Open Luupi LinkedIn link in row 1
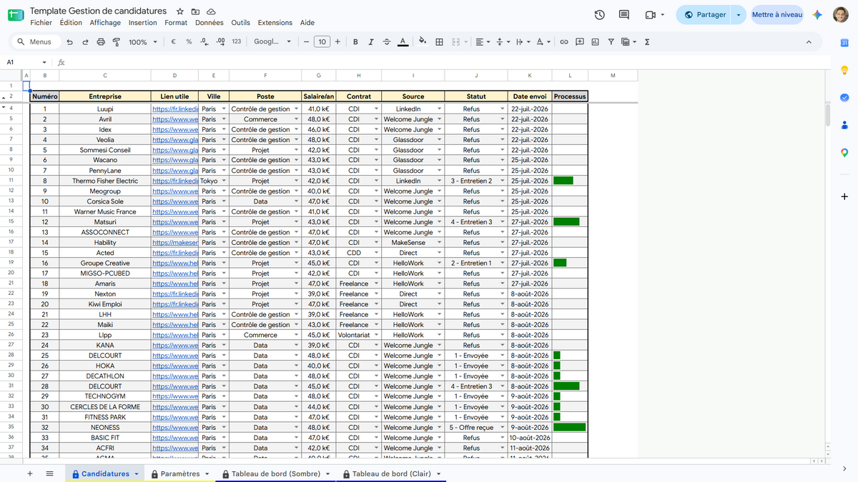 [x=174, y=109]
